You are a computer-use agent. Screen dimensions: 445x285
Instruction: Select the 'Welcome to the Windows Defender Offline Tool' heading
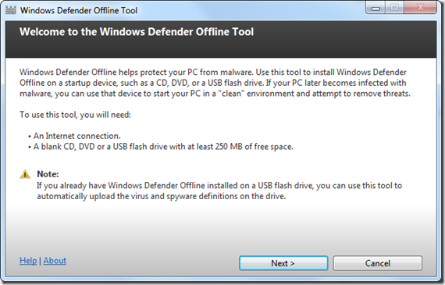137,32
